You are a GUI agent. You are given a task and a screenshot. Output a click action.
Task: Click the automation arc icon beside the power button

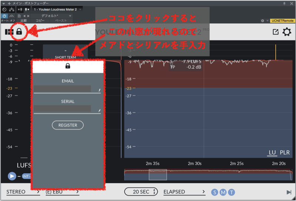point(12,16)
